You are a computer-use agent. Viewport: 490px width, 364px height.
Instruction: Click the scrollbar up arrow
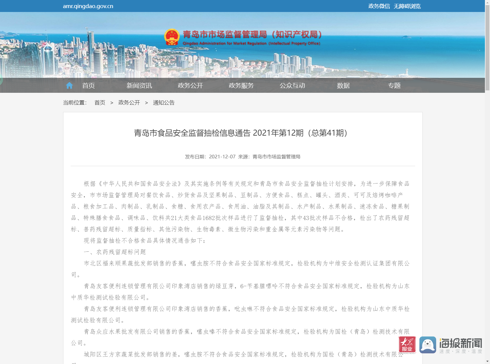tap(487, 2)
